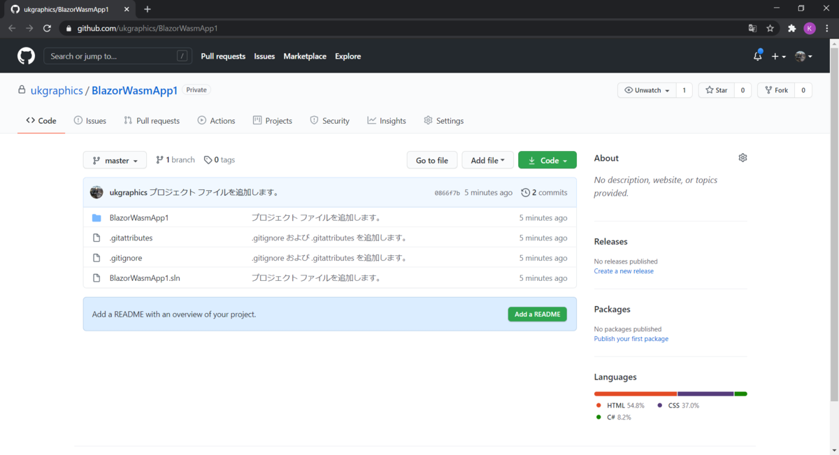
Task: Open Explore in top navigation
Action: [348, 57]
